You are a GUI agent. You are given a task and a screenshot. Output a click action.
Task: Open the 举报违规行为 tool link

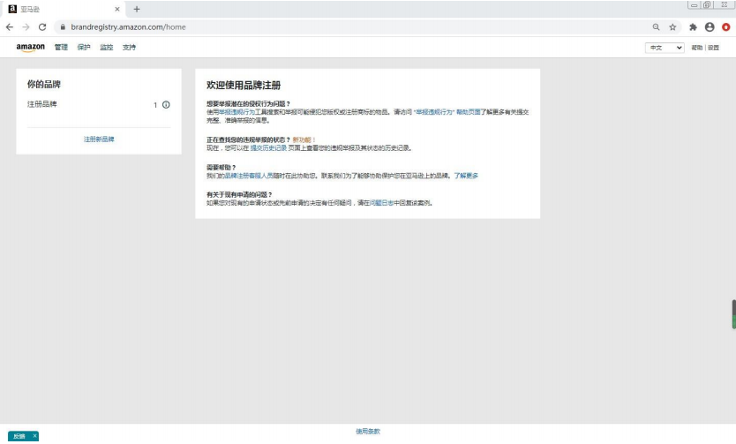pyautogui.click(x=237, y=112)
